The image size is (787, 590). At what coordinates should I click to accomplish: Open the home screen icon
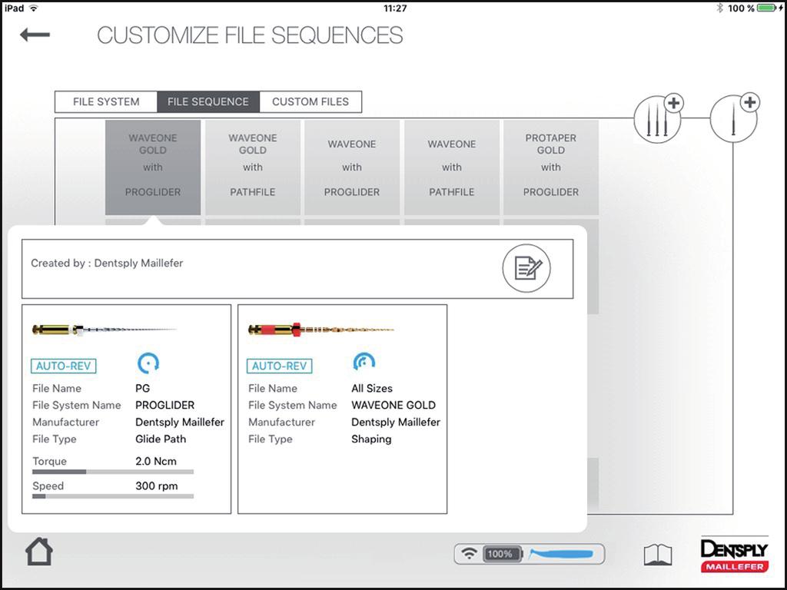point(38,552)
